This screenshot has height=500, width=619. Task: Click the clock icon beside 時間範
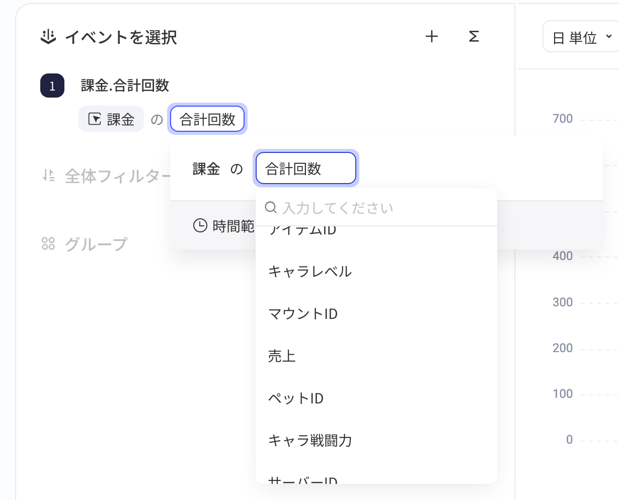200,225
